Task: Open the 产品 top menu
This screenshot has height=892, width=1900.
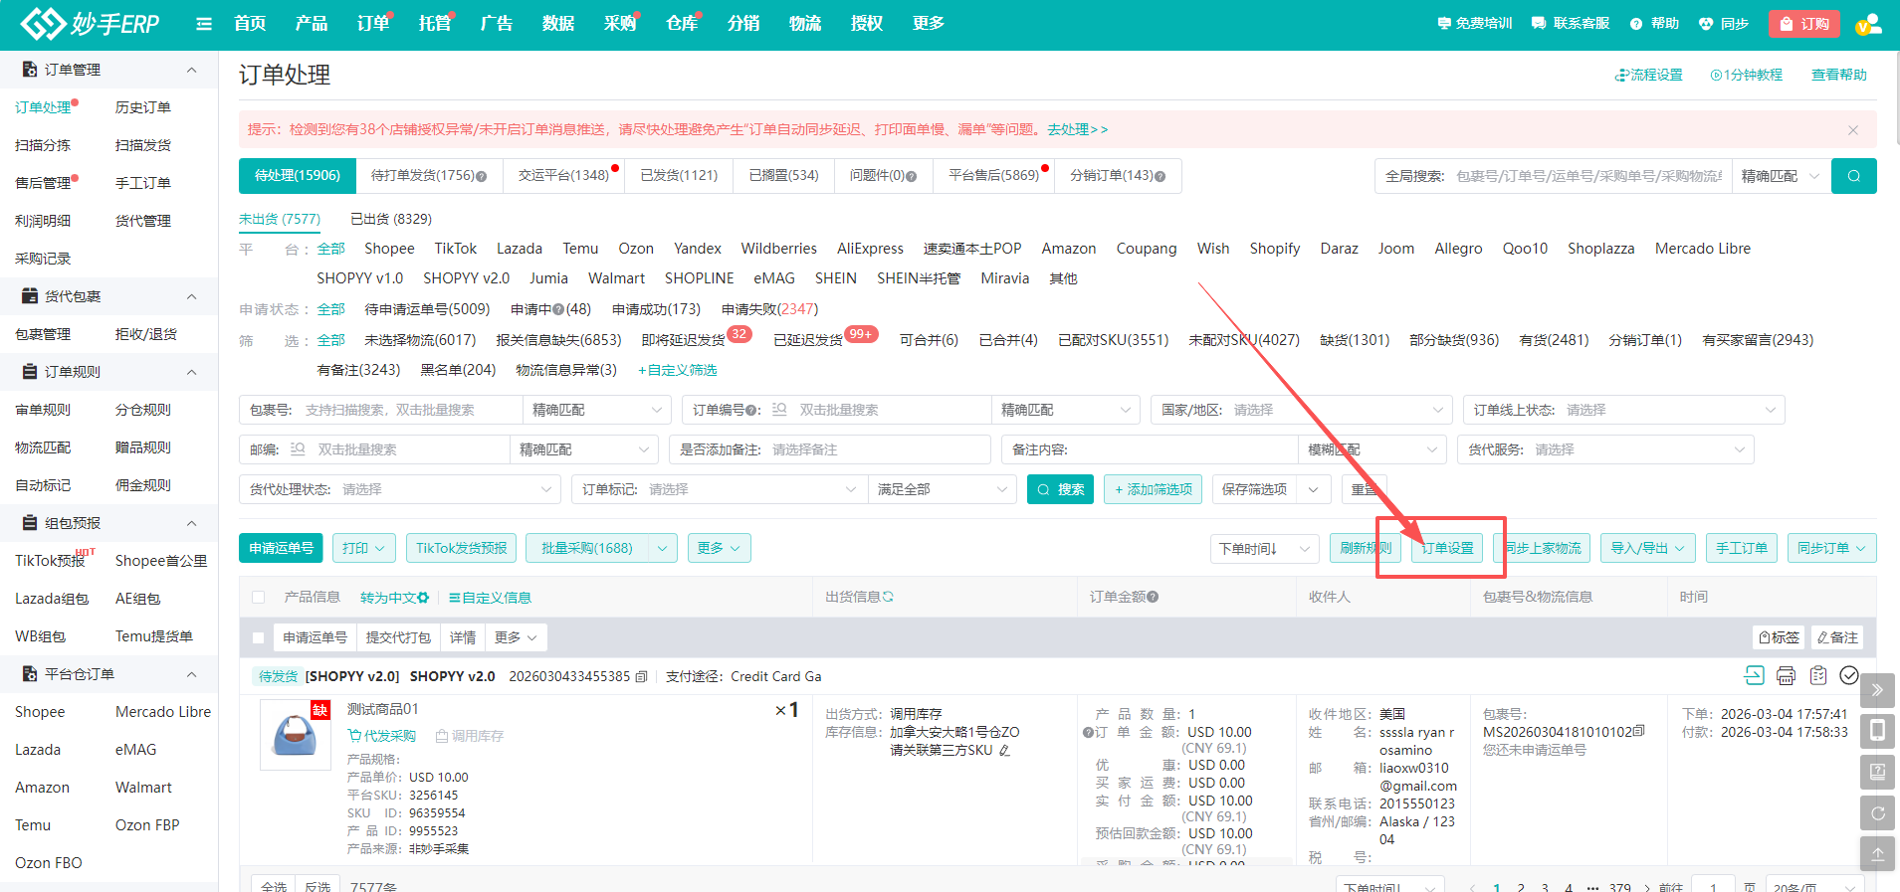Action: click(312, 24)
